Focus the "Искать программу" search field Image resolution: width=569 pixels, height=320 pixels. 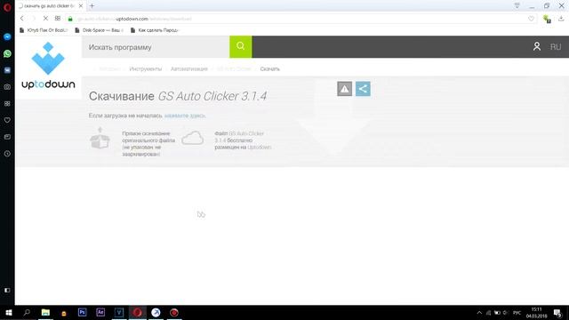tap(156, 47)
